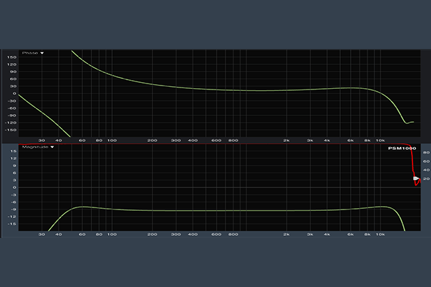
Task: Click the white coherence threshold handle
Action: (x=416, y=179)
